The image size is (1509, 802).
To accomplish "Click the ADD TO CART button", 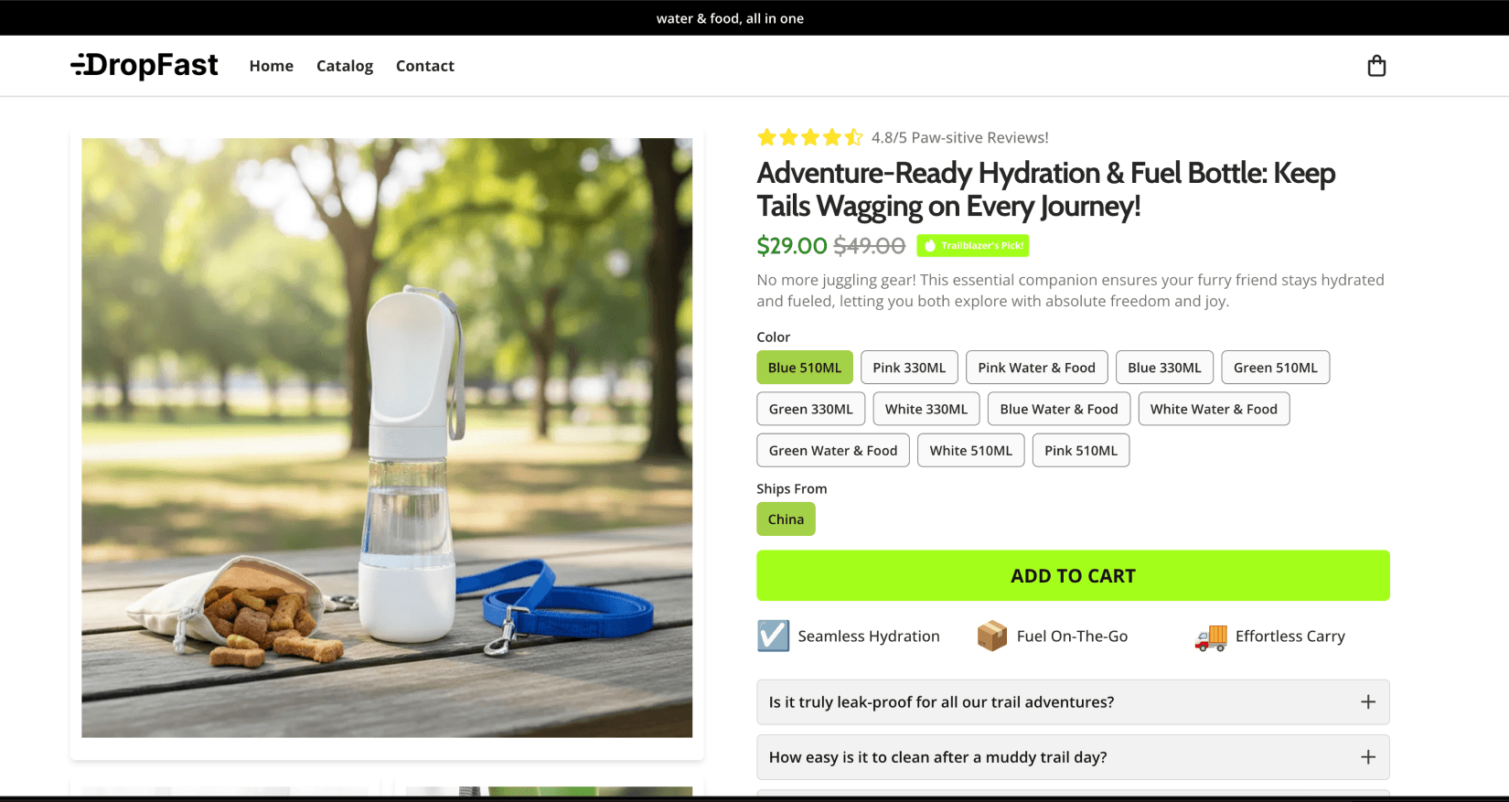I will coord(1072,575).
